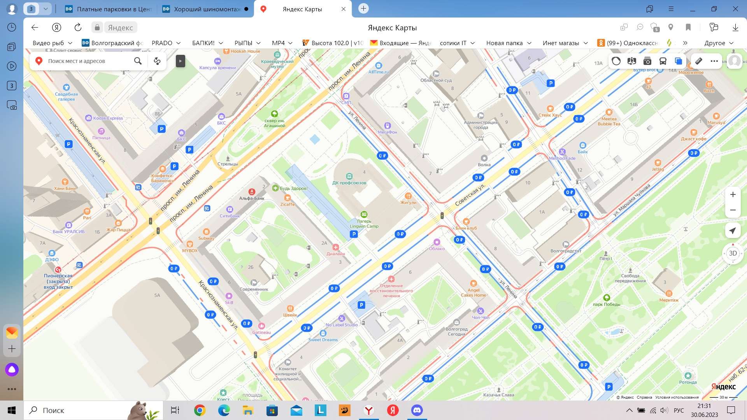Toggle public transport bus layer
This screenshot has height=420, width=747.
pos(663,61)
